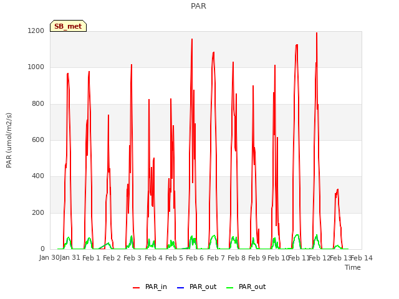Click the 400 y-axis tick label

(x=38, y=176)
